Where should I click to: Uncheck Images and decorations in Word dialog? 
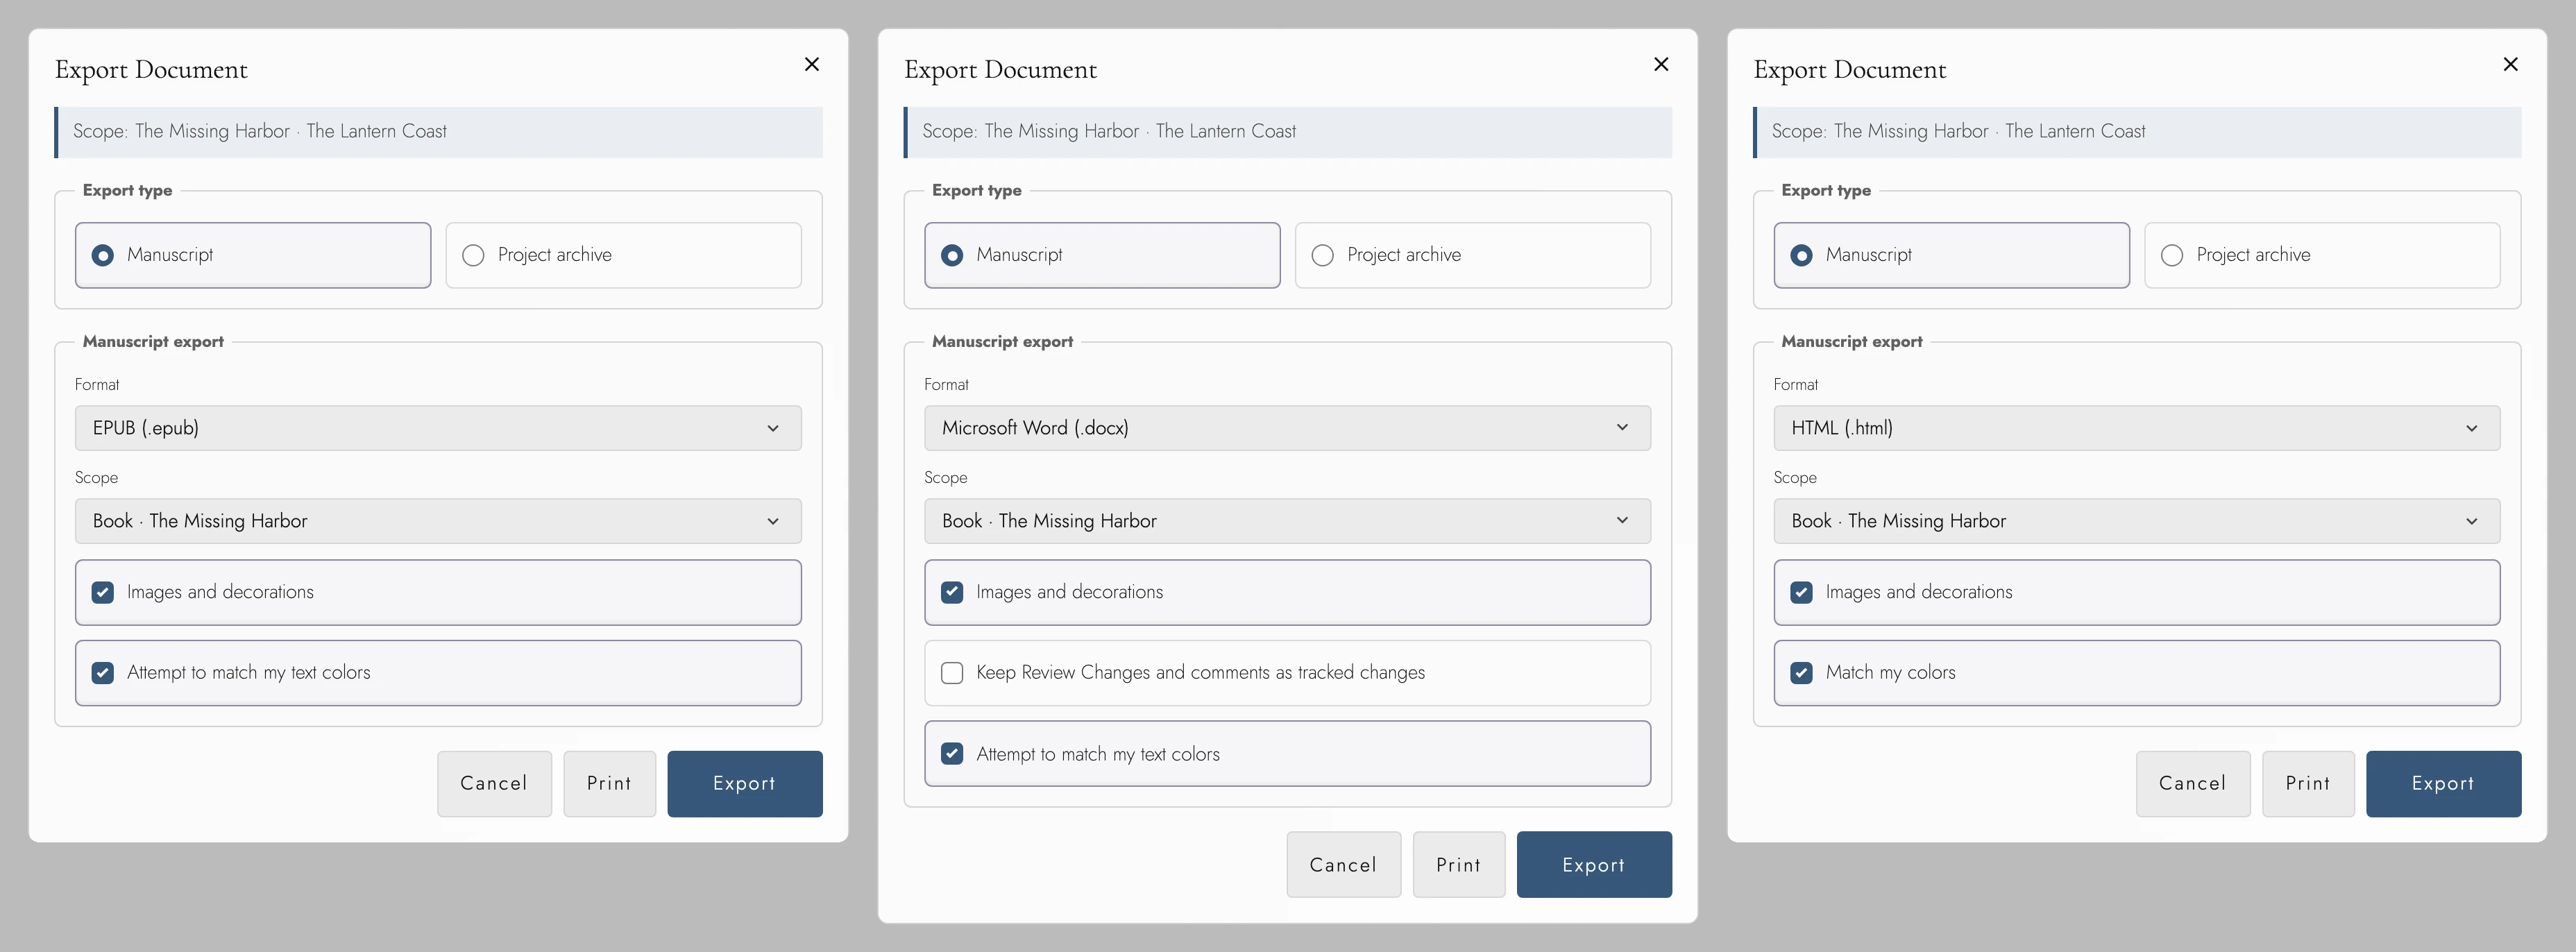coord(952,592)
